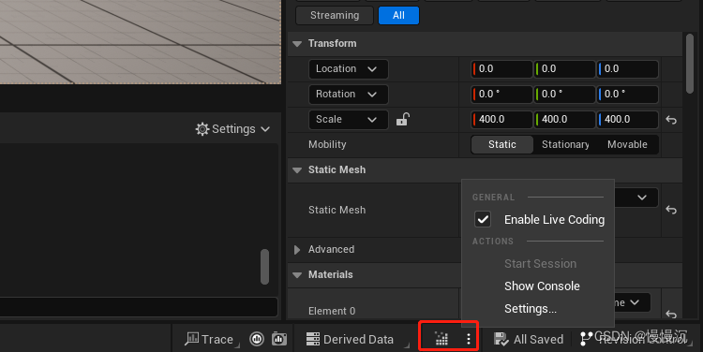Collapse the Materials section
The image size is (703, 352).
[297, 275]
